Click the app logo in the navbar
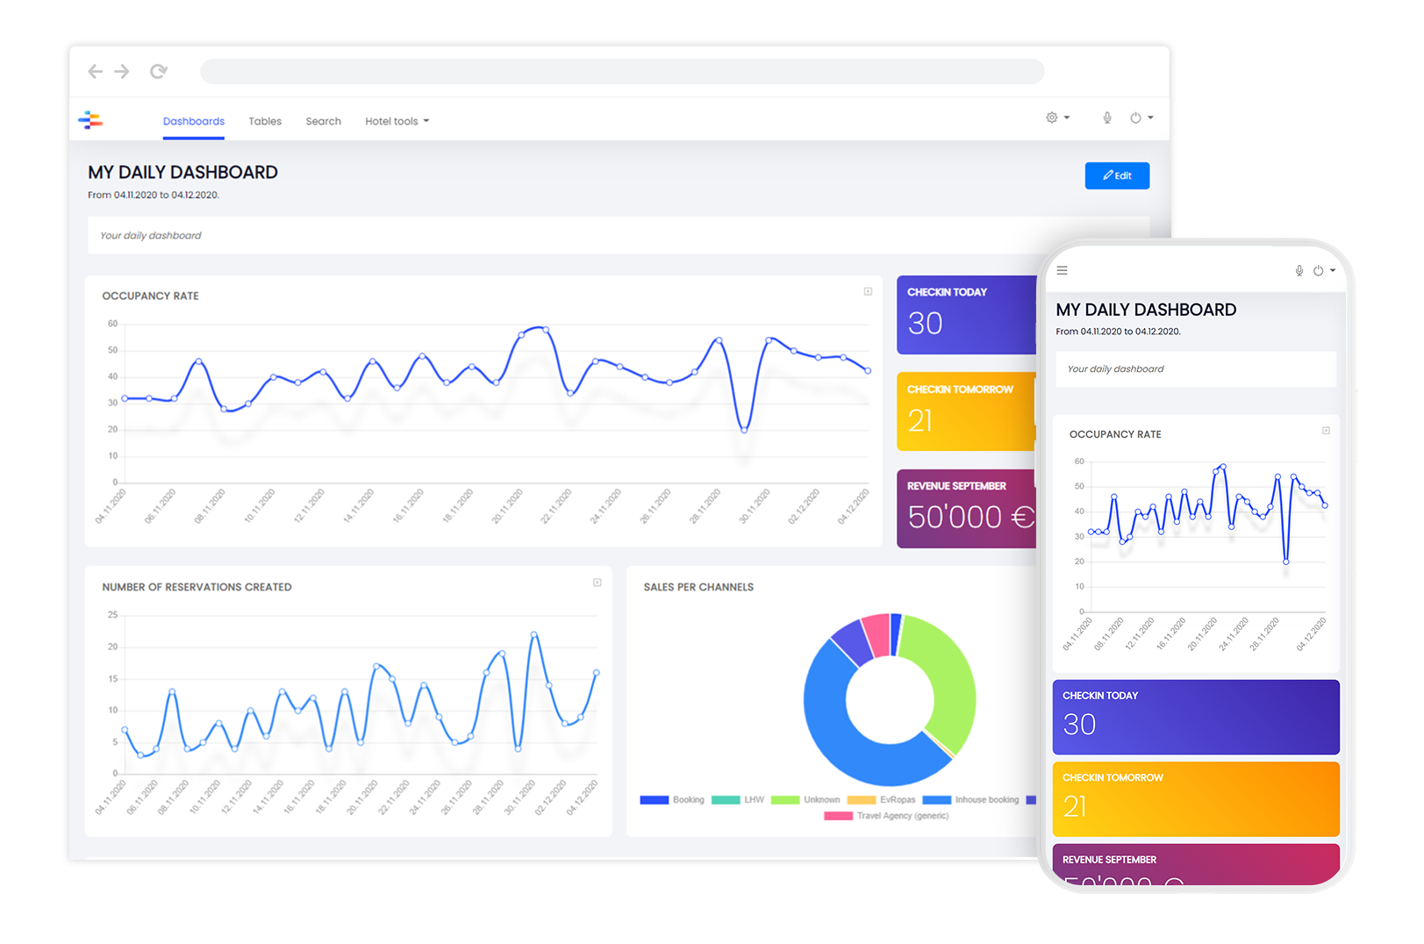1424x944 pixels. 90,120
